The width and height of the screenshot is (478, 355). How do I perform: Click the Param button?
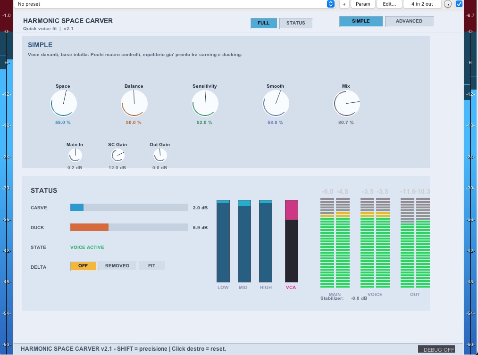coord(363,4)
